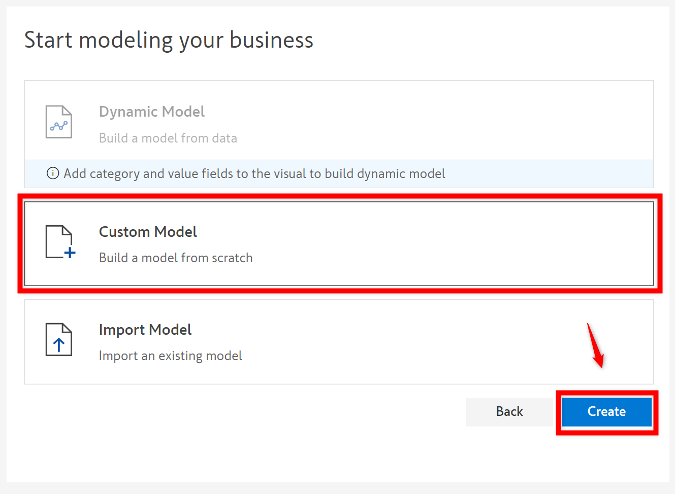Click 'Build a model from data' description

(x=168, y=138)
